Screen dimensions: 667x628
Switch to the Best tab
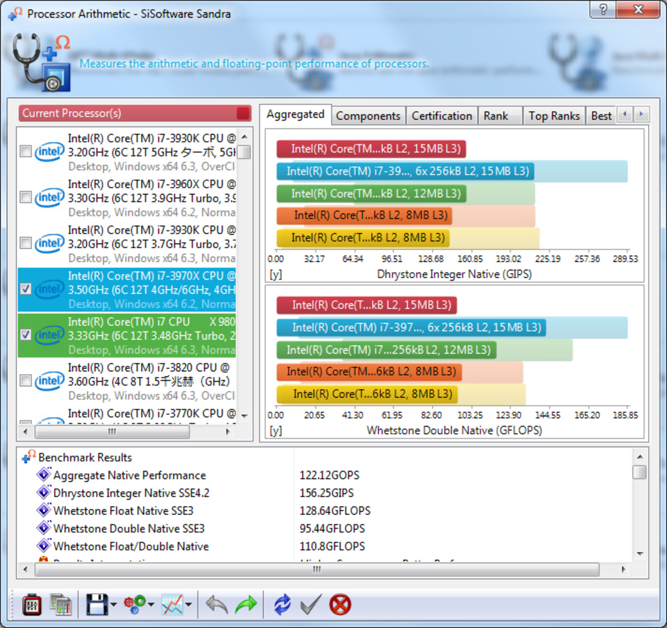click(601, 116)
